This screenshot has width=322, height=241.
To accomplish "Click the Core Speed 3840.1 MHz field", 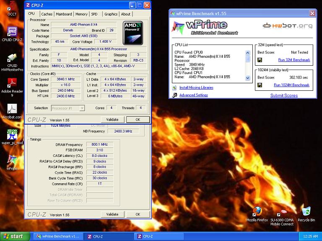I will pyautogui.click(x=66, y=79).
